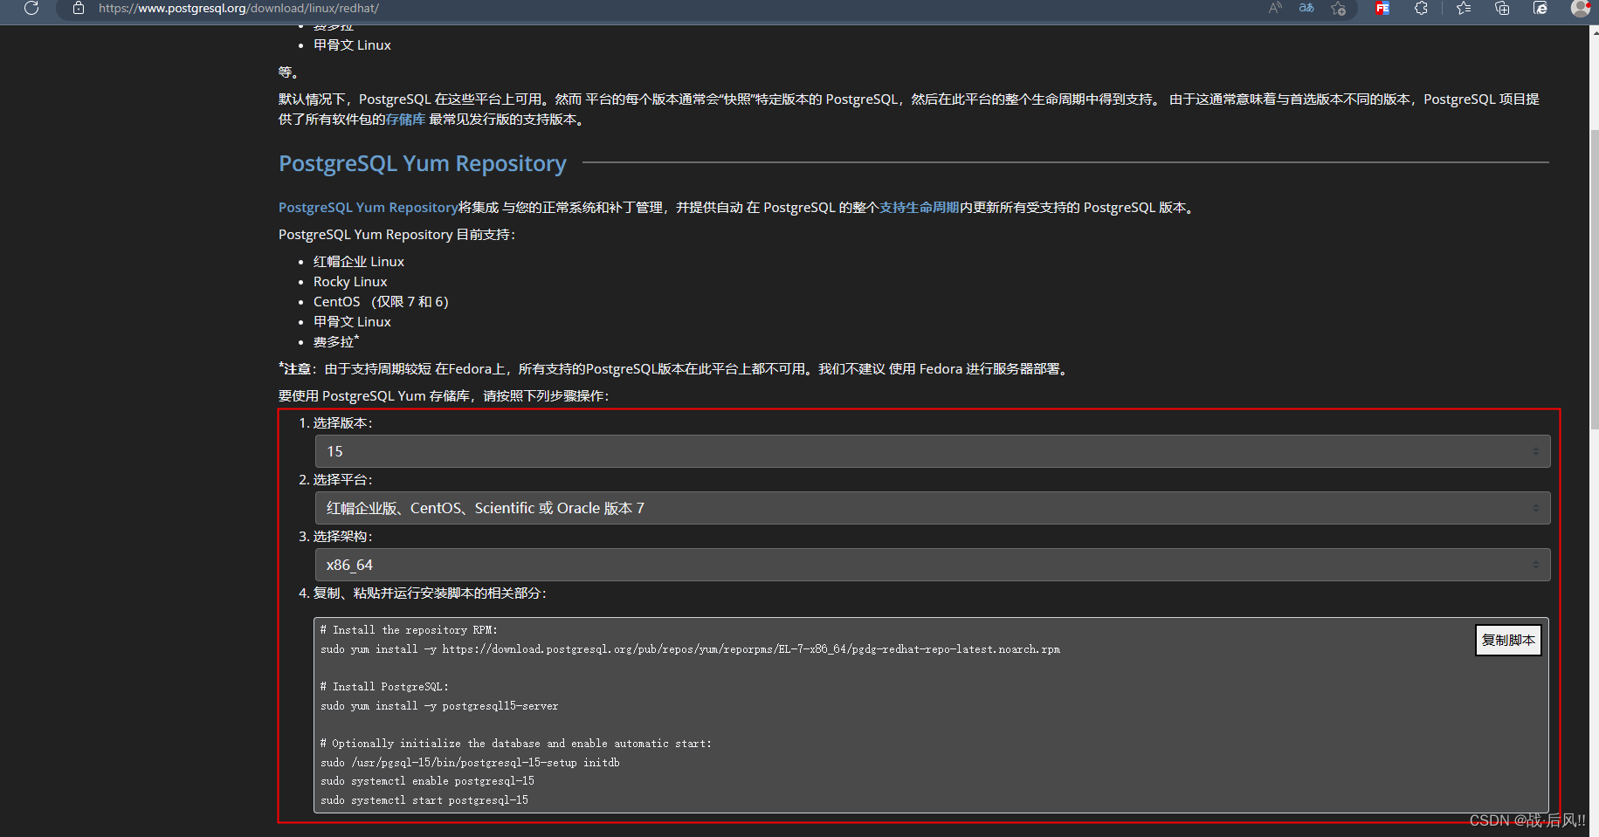Open the FE extension icon
1599x837 pixels.
(x=1382, y=8)
